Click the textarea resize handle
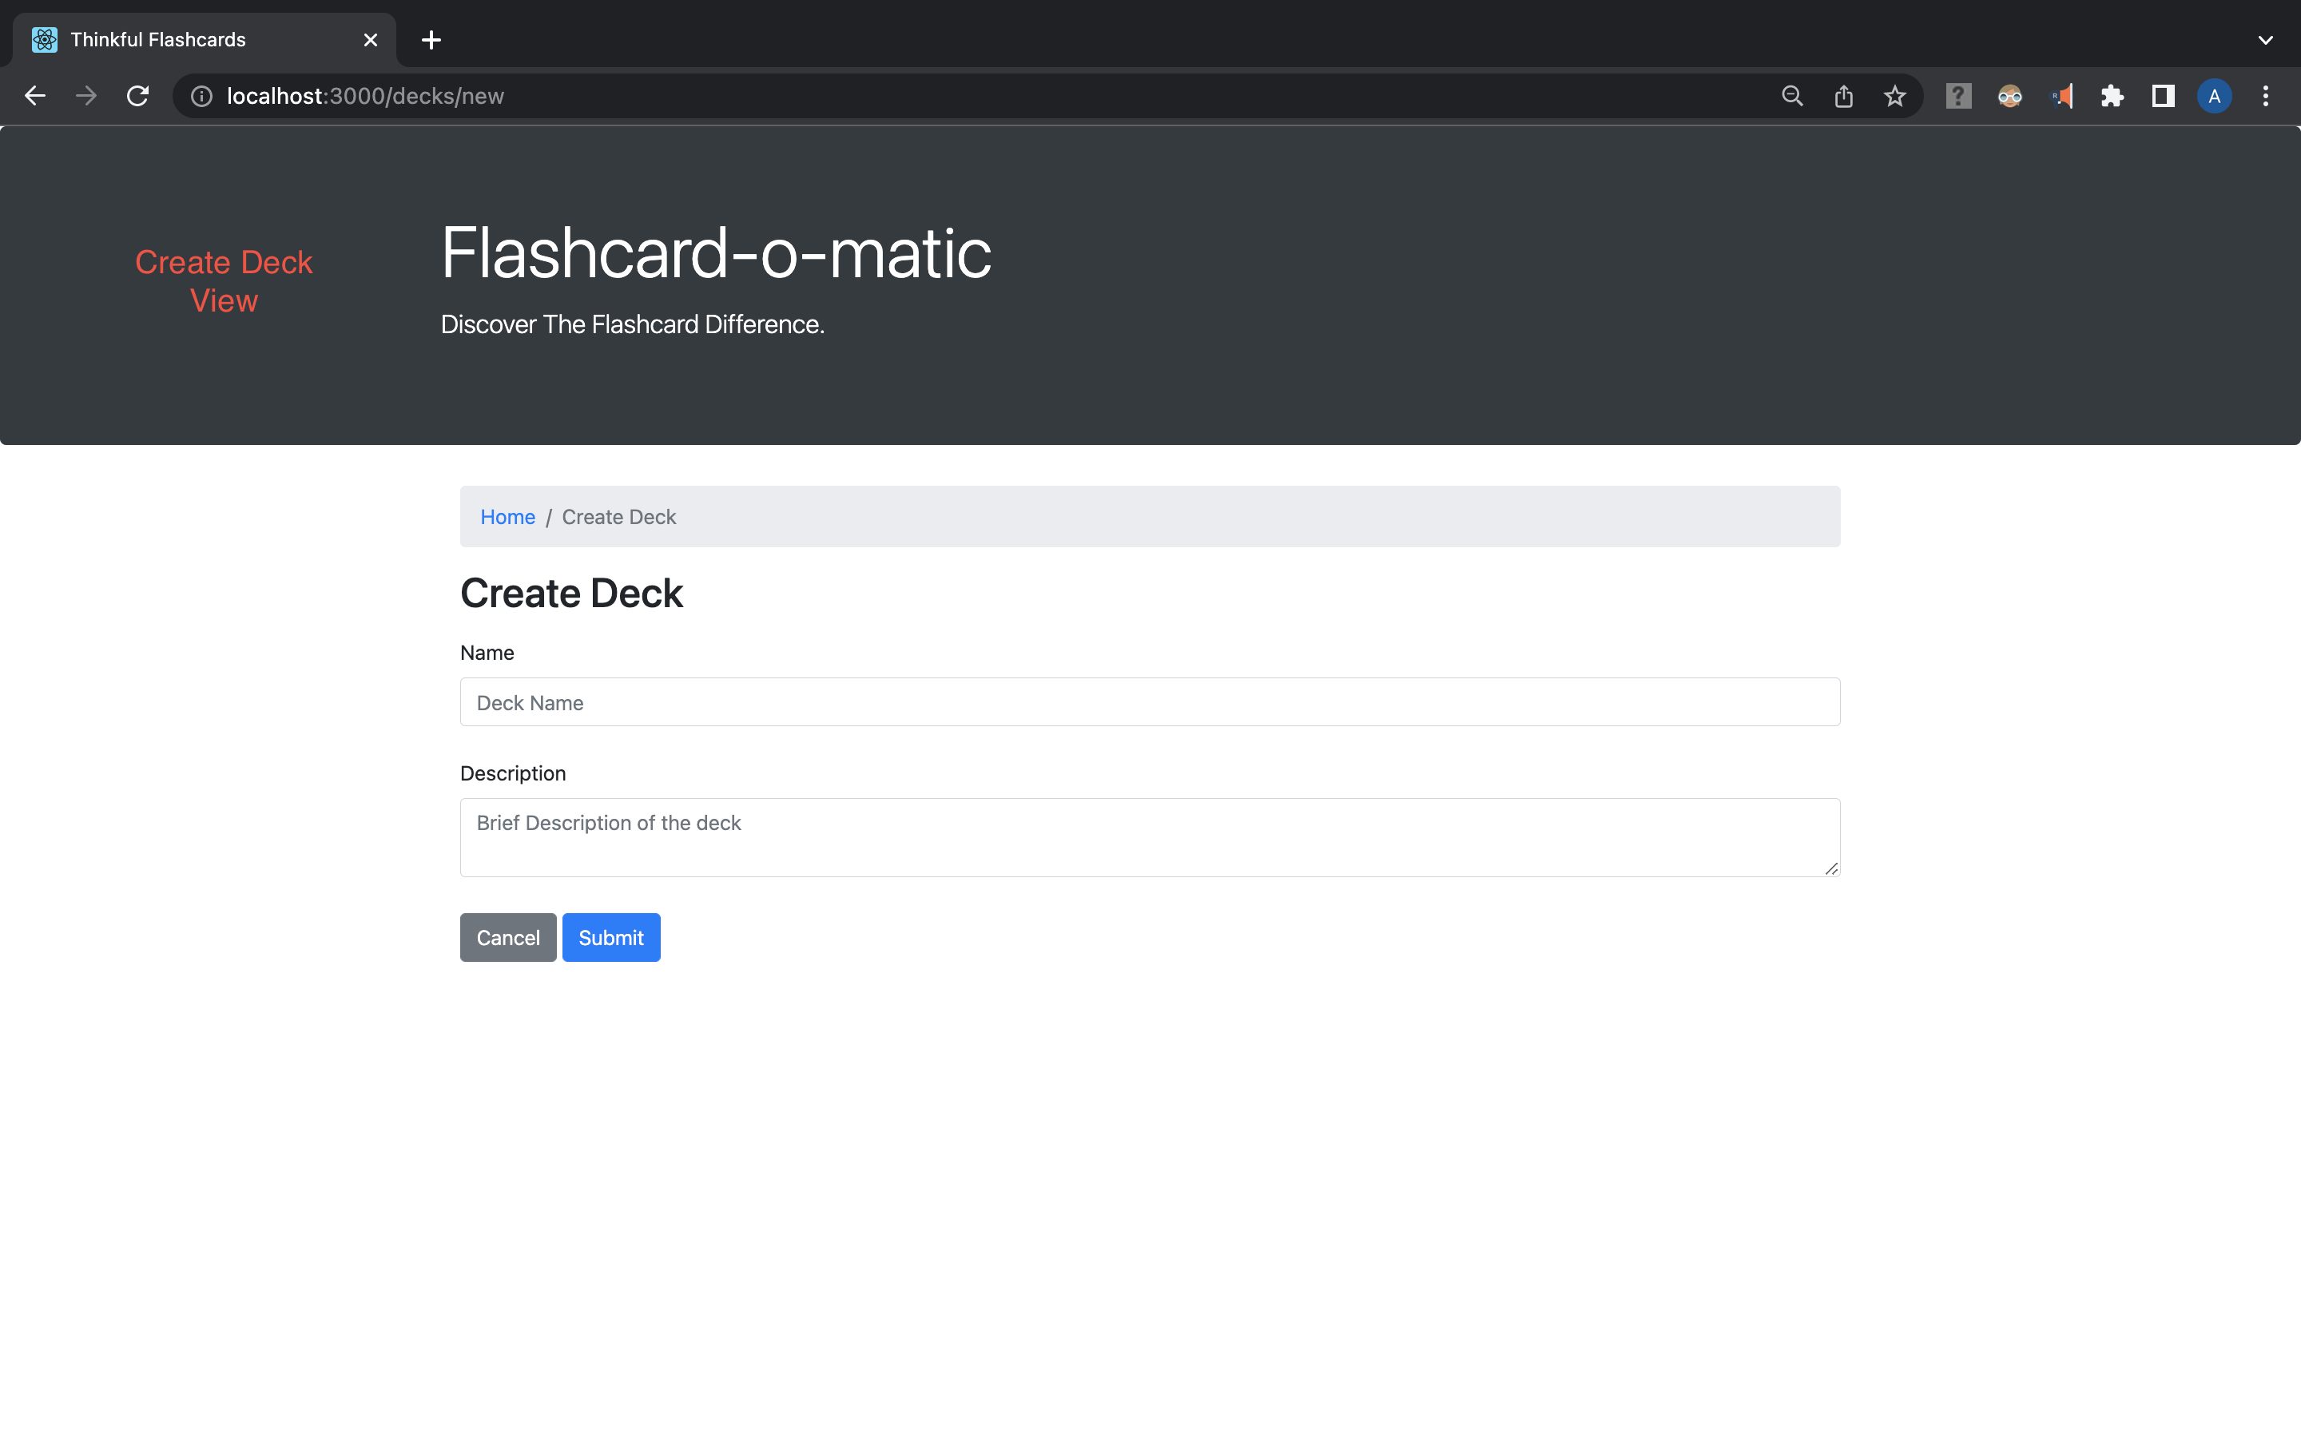This screenshot has width=2301, height=1438. (1831, 868)
